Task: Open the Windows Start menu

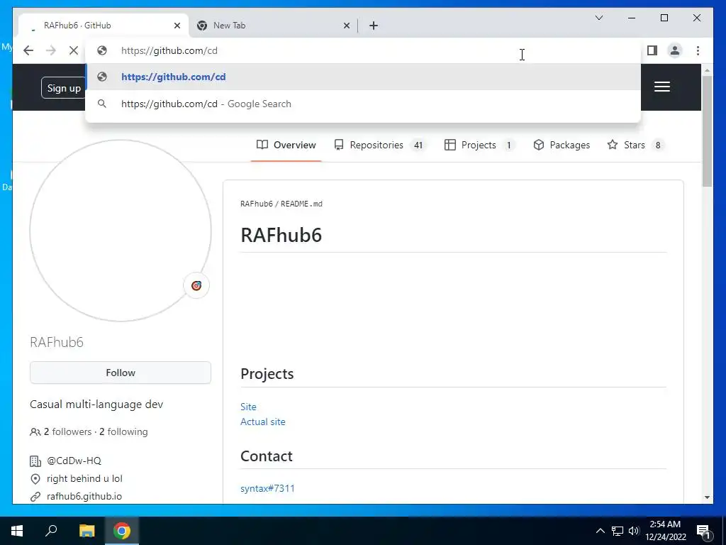Action: click(x=17, y=531)
